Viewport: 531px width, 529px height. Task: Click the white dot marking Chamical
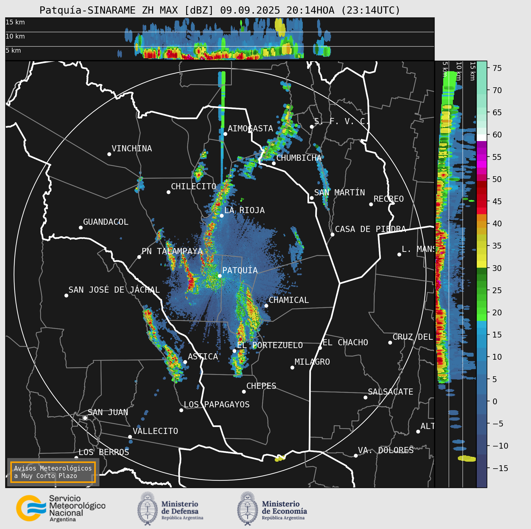[266, 306]
